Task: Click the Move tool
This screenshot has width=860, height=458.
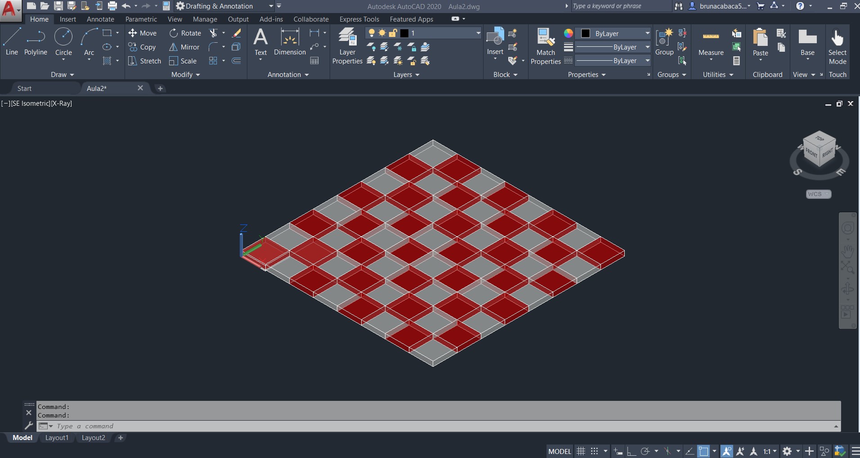Action: tap(142, 33)
